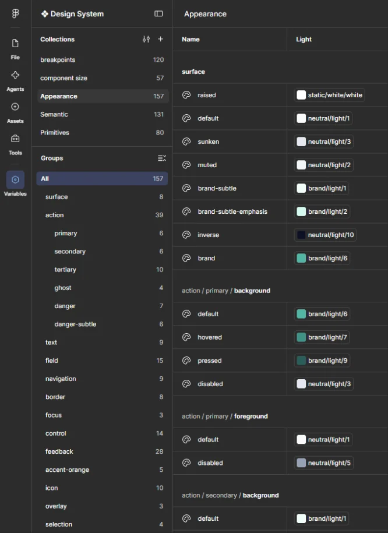Viewport: 388px width, 533px height.
Task: Open the field group
Action: [x=102, y=361]
